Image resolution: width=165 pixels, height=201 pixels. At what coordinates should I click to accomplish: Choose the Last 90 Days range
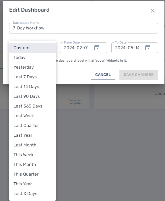click(x=26, y=96)
